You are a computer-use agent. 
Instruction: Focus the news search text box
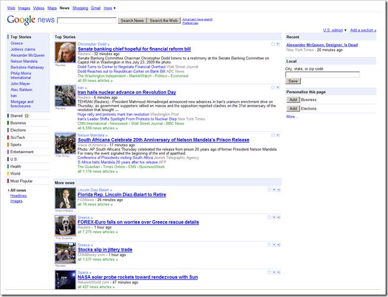(x=87, y=21)
